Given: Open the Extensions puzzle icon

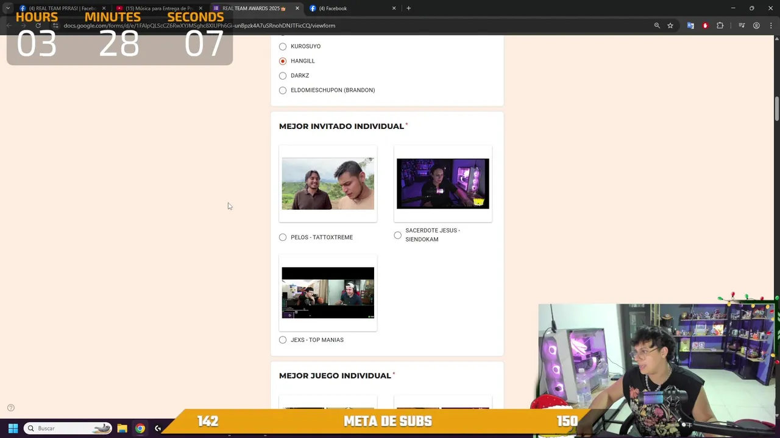Looking at the screenshot, I should tap(720, 26).
